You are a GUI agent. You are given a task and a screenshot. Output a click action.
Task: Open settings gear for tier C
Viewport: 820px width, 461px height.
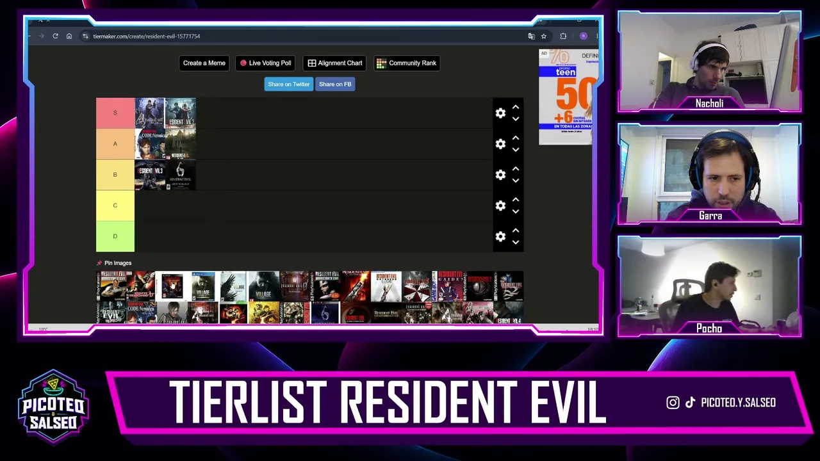click(x=500, y=206)
